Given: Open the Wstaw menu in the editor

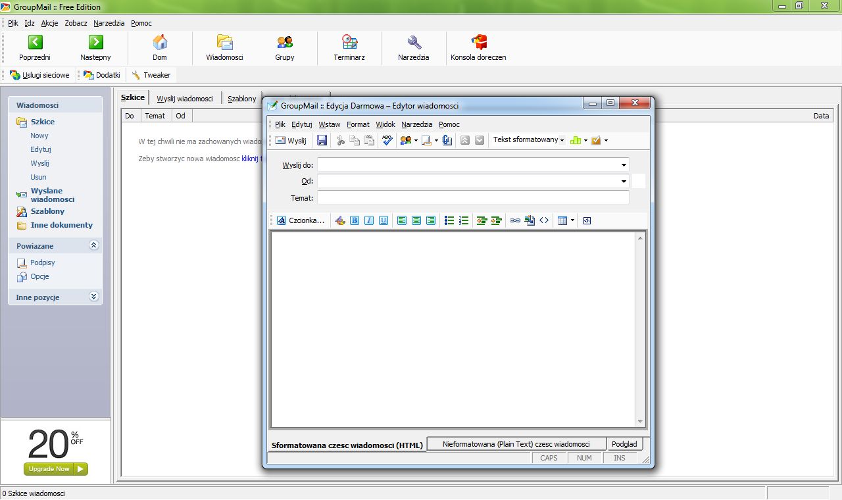Looking at the screenshot, I should point(330,124).
